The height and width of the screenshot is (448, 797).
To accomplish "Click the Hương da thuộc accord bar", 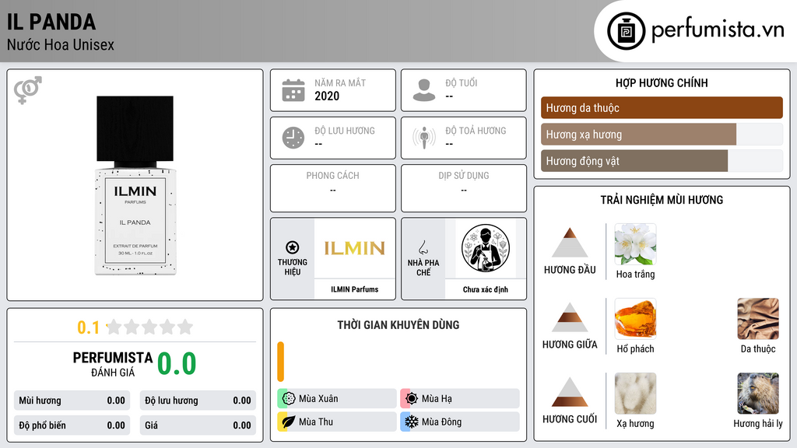I will 662,107.
